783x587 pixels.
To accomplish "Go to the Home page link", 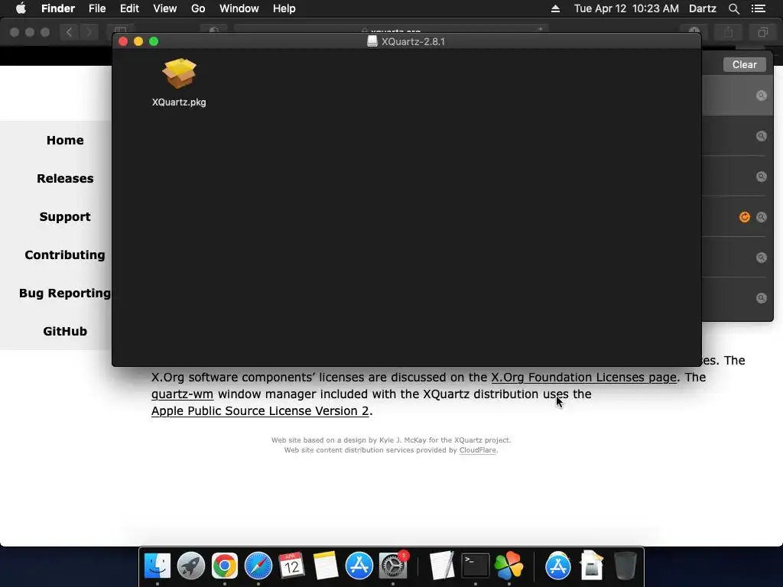I will [65, 141].
